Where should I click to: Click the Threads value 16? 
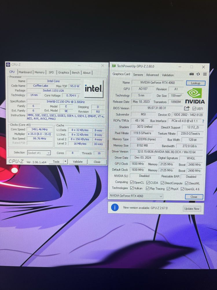tap(99, 153)
